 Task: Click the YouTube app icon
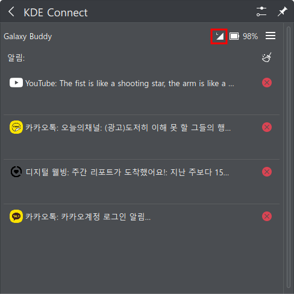coord(16,83)
